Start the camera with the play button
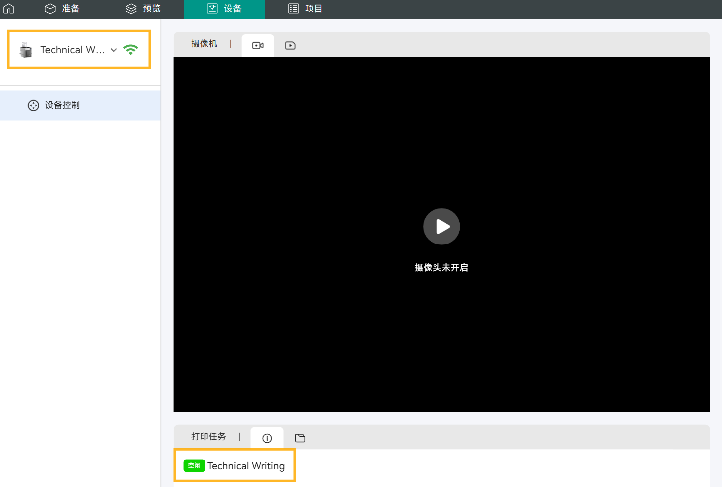722x487 pixels. pos(441,227)
